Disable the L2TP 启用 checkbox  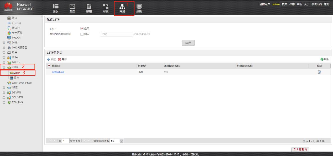(82, 29)
